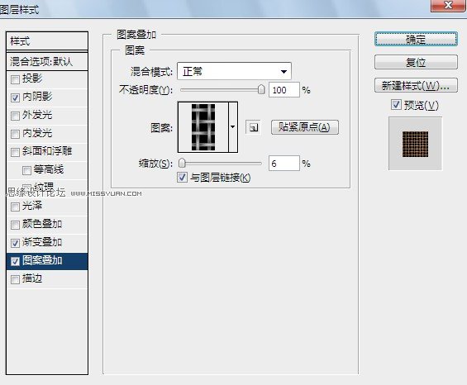Viewport: 467px width, 385px height.
Task: Click the woven pattern thumbnail
Action: 203,127
